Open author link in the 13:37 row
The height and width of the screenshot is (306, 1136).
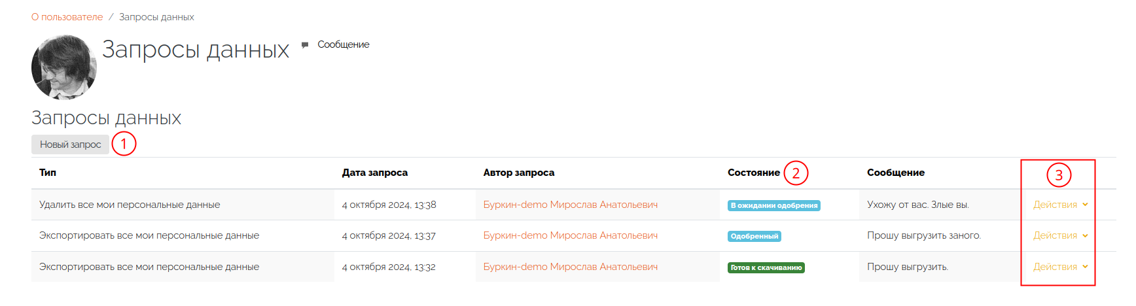click(571, 235)
